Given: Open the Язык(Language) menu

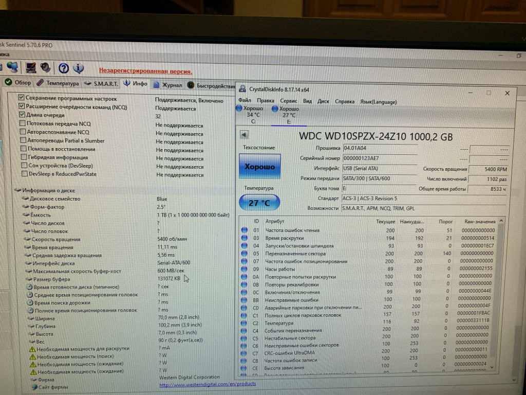Looking at the screenshot, I should click(378, 102).
